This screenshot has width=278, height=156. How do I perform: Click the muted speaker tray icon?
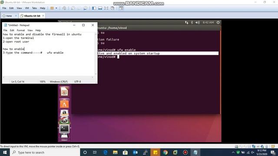(253, 152)
